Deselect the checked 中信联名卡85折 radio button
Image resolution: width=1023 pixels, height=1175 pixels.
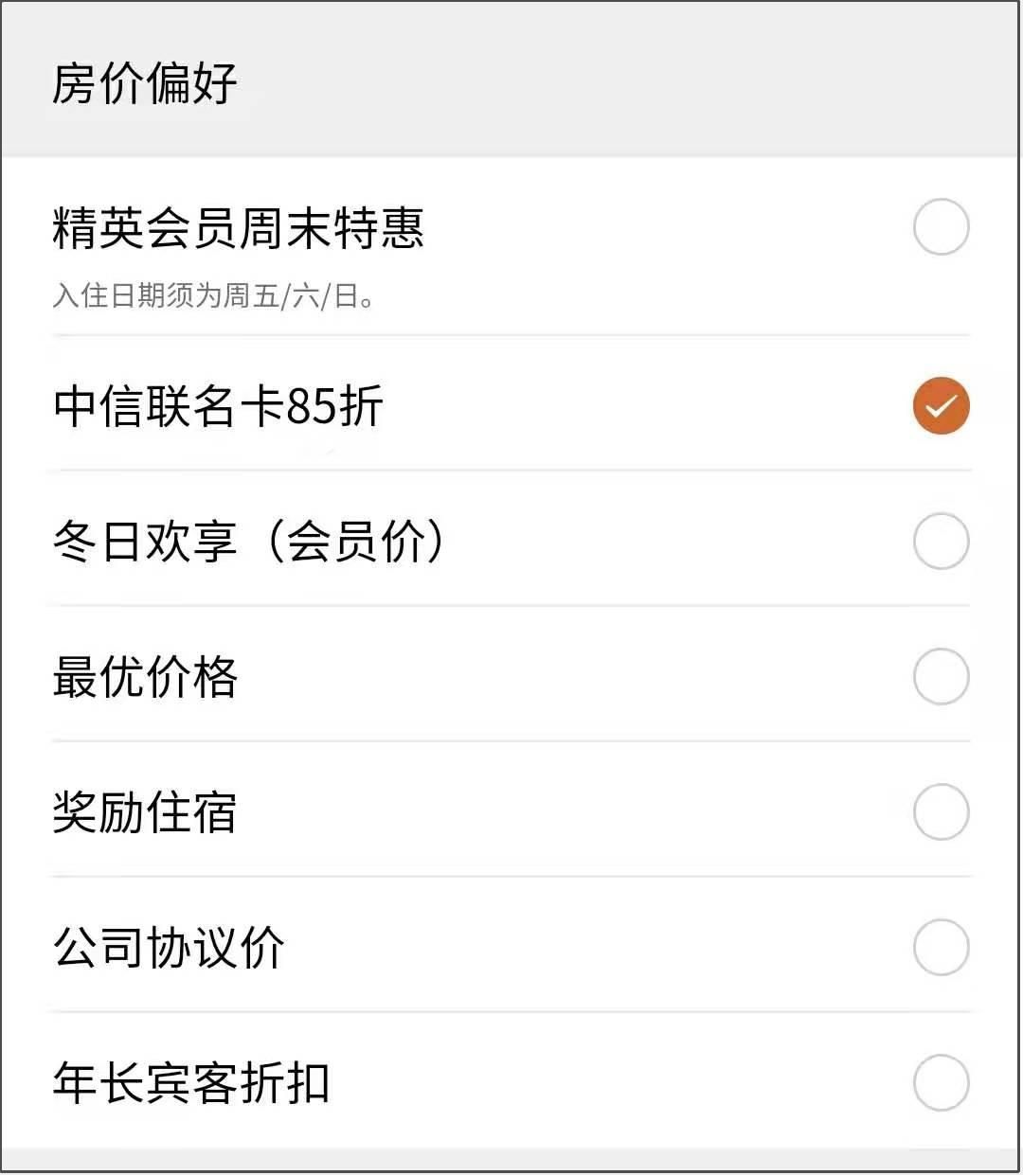(x=941, y=405)
